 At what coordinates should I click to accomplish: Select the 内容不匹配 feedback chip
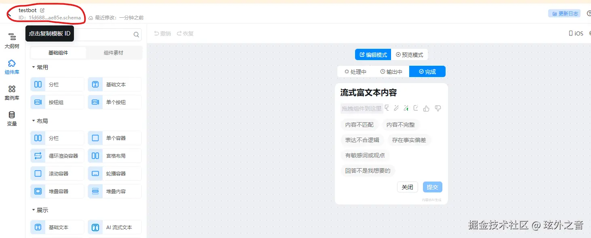click(360, 125)
